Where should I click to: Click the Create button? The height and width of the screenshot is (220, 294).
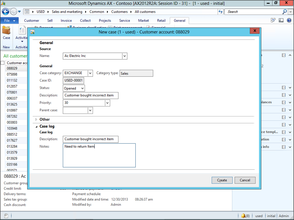[x=222, y=180]
